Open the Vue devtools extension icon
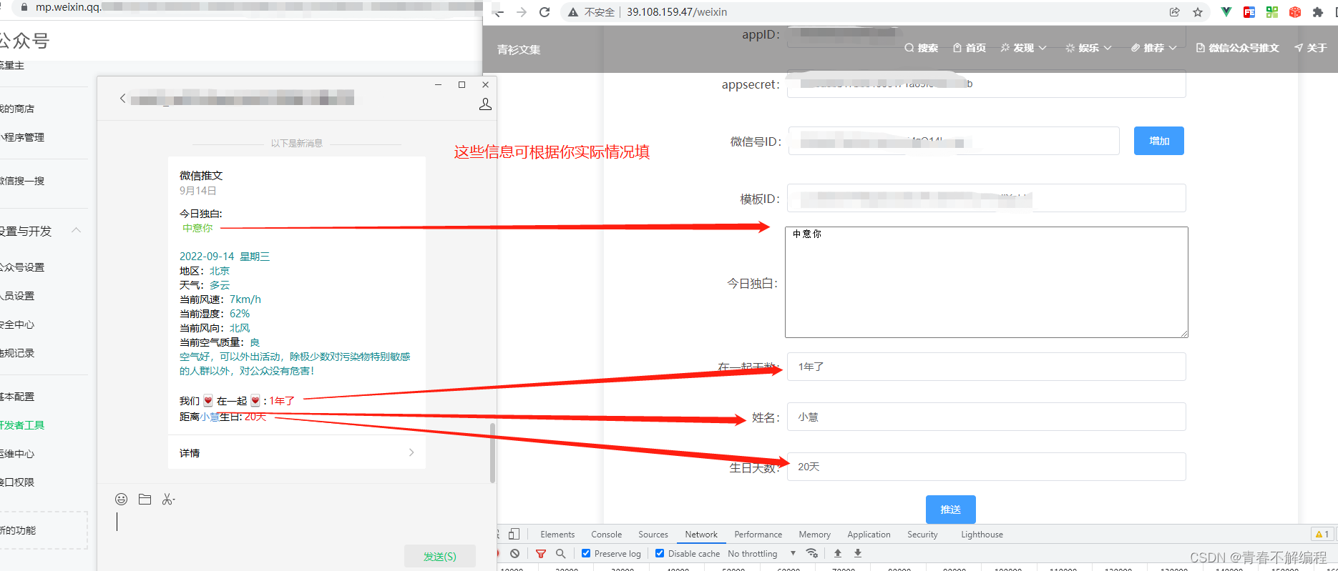The width and height of the screenshot is (1338, 571). click(x=1226, y=12)
